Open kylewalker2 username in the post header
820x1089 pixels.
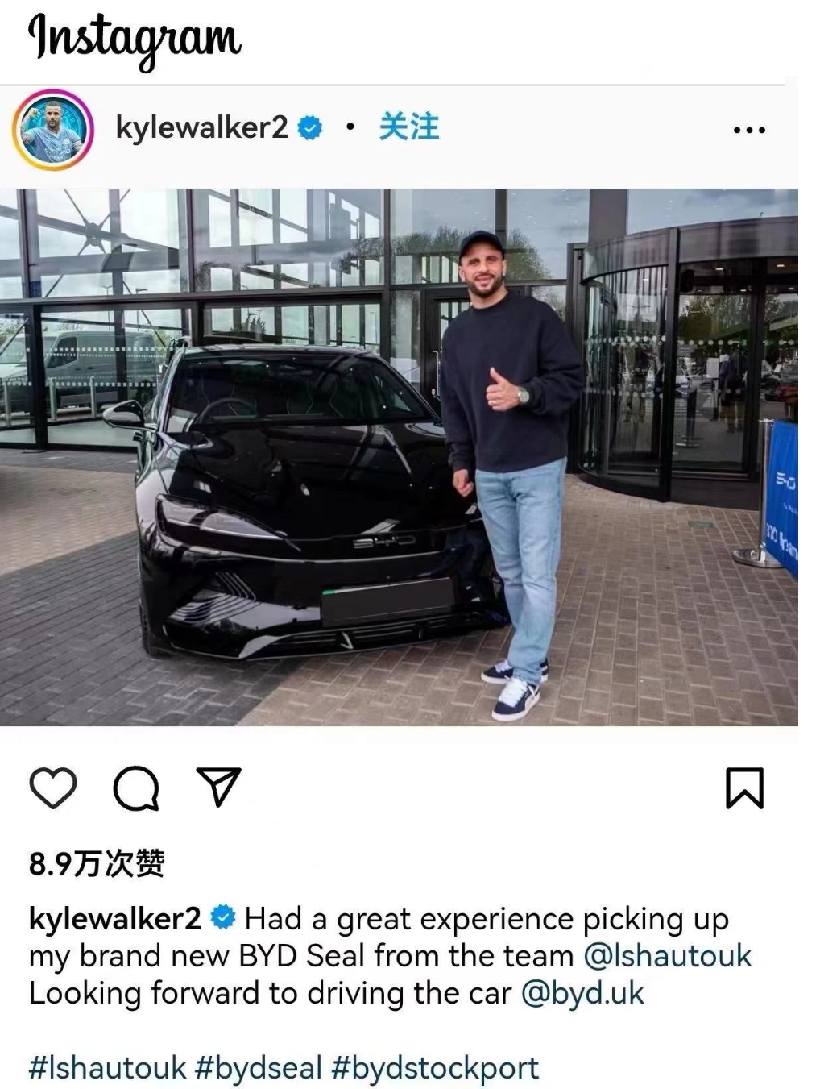tap(201, 127)
